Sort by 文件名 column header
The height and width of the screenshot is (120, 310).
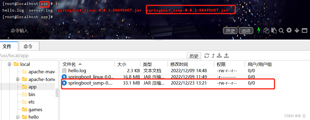coord(69,64)
